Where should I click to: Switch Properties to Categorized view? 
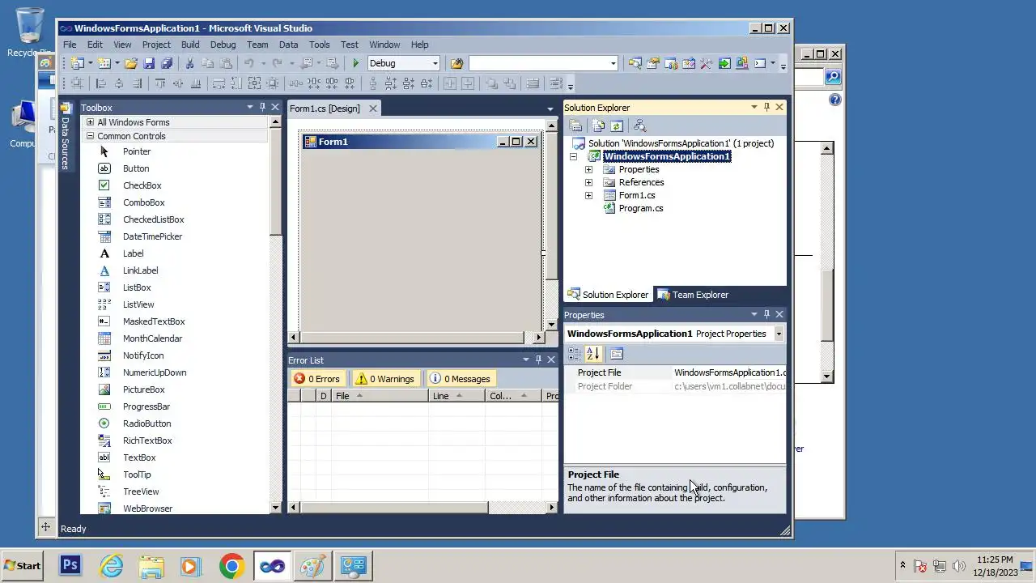point(575,354)
